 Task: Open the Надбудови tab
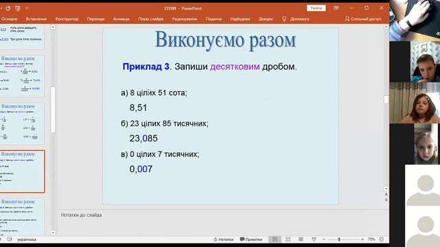pyautogui.click(x=240, y=19)
